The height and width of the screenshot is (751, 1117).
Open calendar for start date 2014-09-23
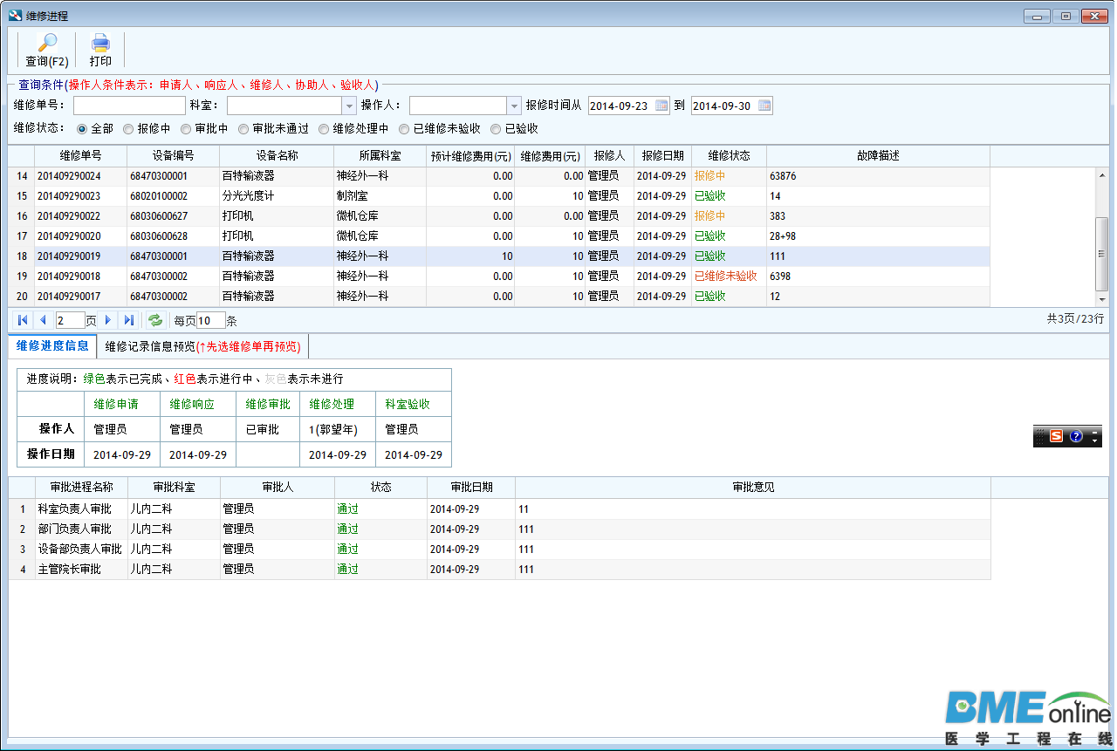(661, 106)
